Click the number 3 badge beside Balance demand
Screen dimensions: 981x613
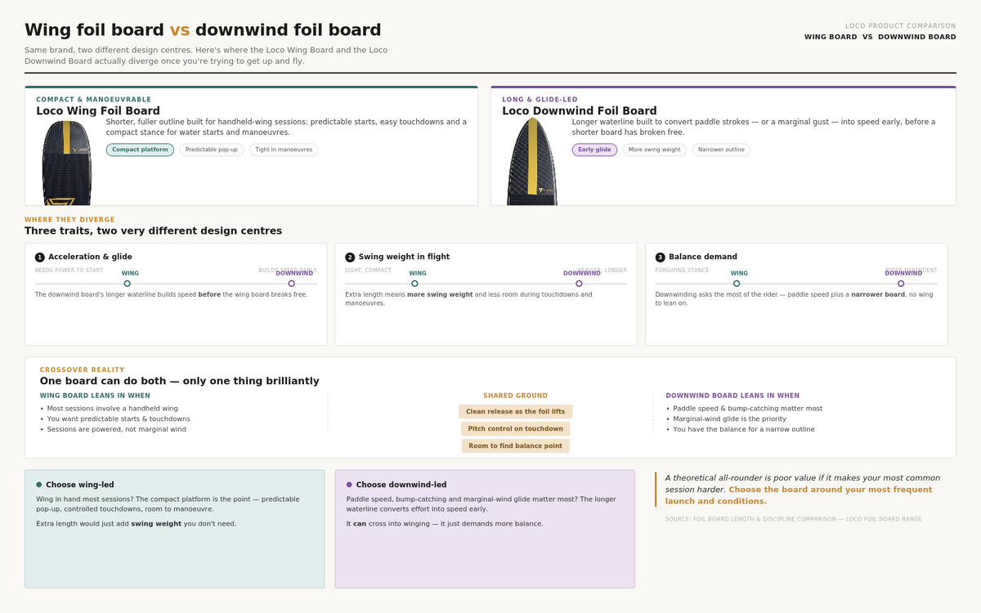(x=661, y=257)
